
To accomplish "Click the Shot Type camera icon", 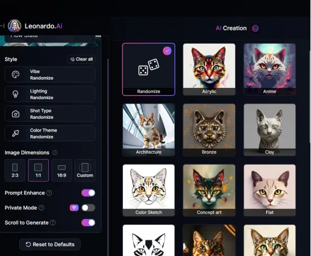I will (x=16, y=114).
